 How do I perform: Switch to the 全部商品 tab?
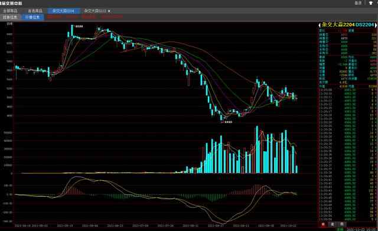pos(10,11)
